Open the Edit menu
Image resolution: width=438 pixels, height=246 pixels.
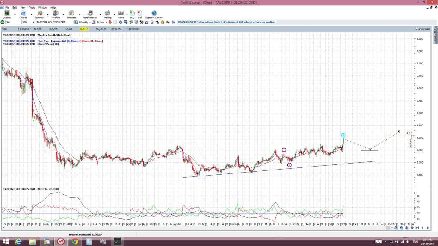click(15, 8)
